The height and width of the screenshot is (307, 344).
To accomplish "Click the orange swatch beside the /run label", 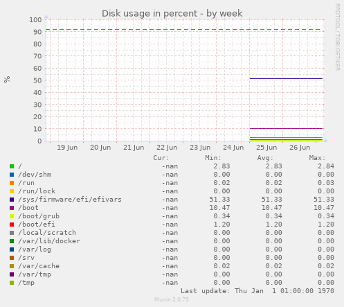I will pyautogui.click(x=12, y=183).
